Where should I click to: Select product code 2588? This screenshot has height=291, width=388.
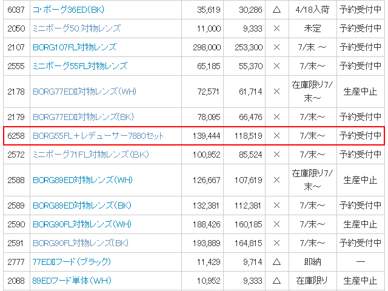click(x=16, y=180)
